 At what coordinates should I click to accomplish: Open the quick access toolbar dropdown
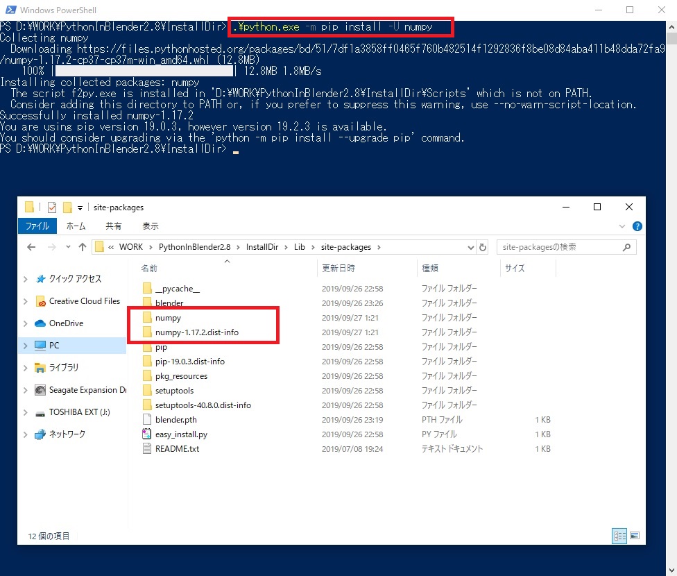pos(80,207)
